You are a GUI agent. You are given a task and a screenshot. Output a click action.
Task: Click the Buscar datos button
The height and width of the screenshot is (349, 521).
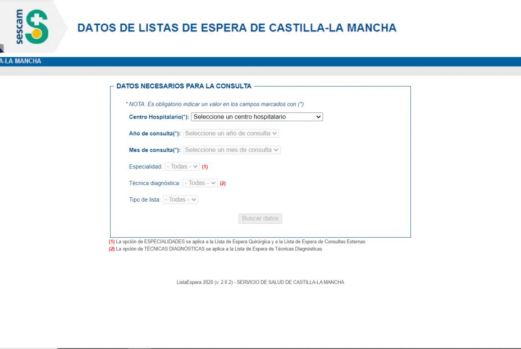tap(260, 219)
